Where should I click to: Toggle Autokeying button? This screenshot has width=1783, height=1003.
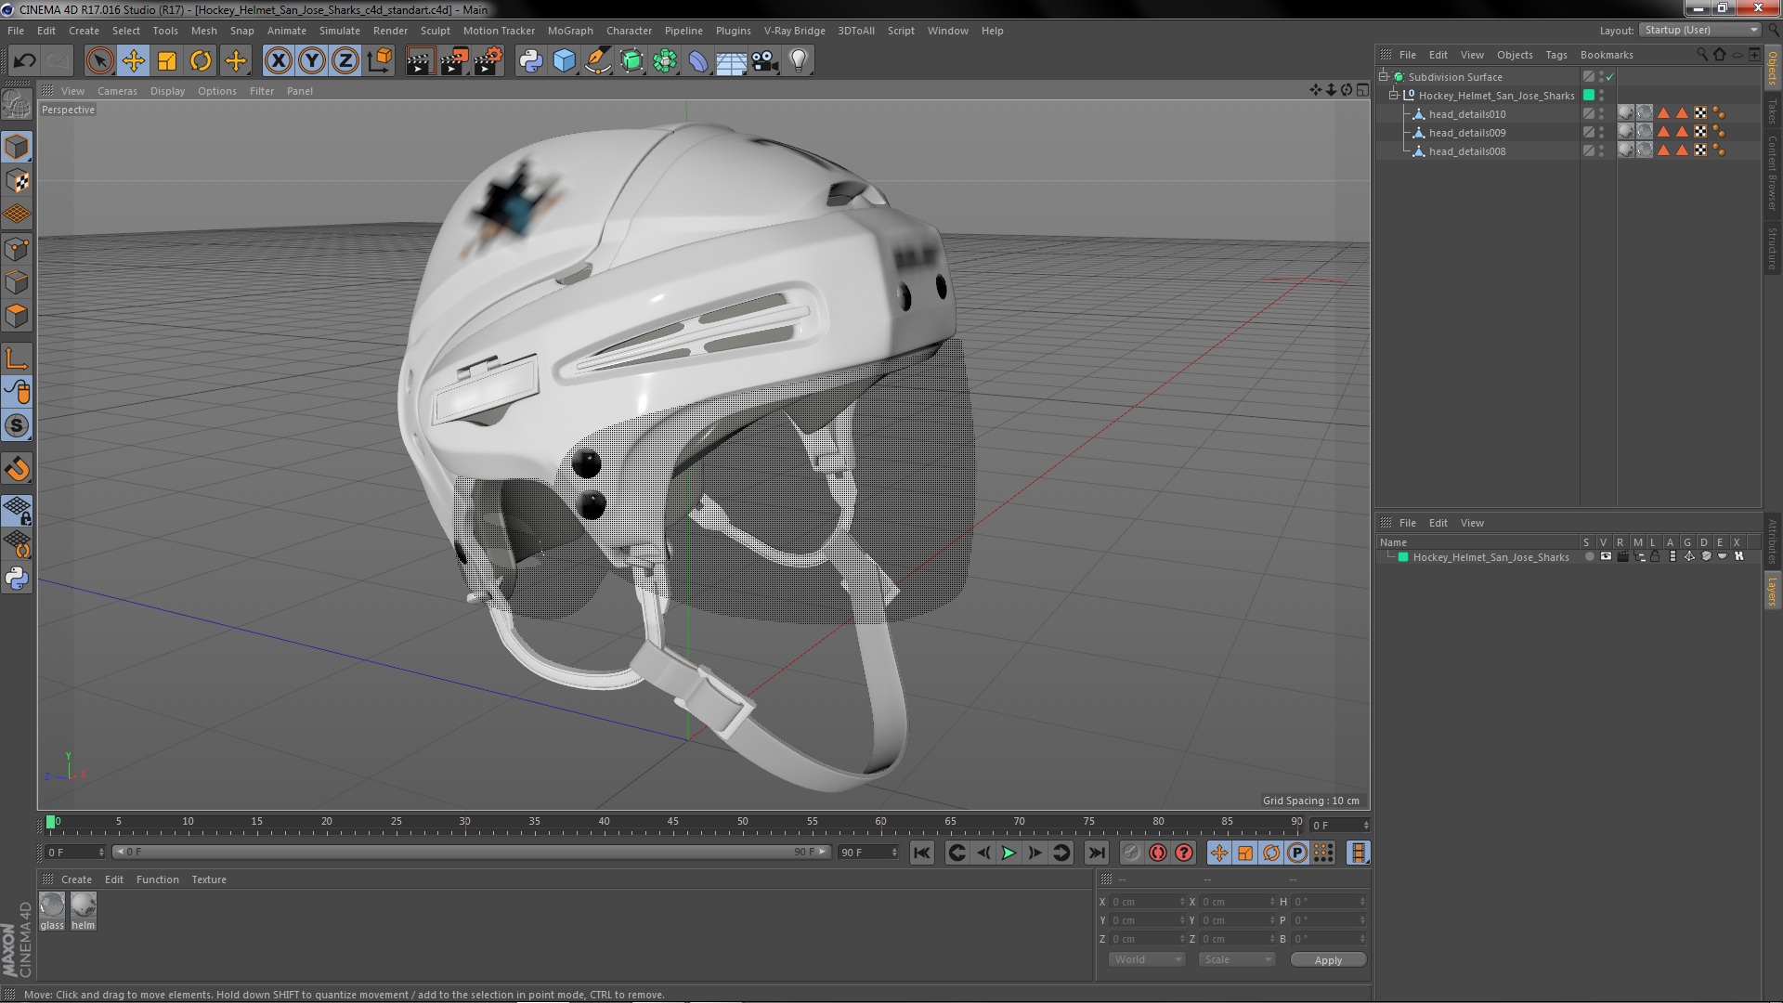pos(1158,853)
